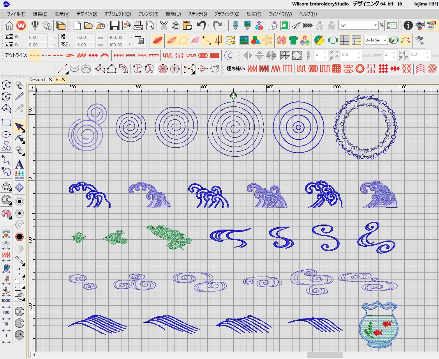The height and width of the screenshot is (359, 439).
Task: Click the green embroidery hoop icon
Action: click(x=333, y=41)
